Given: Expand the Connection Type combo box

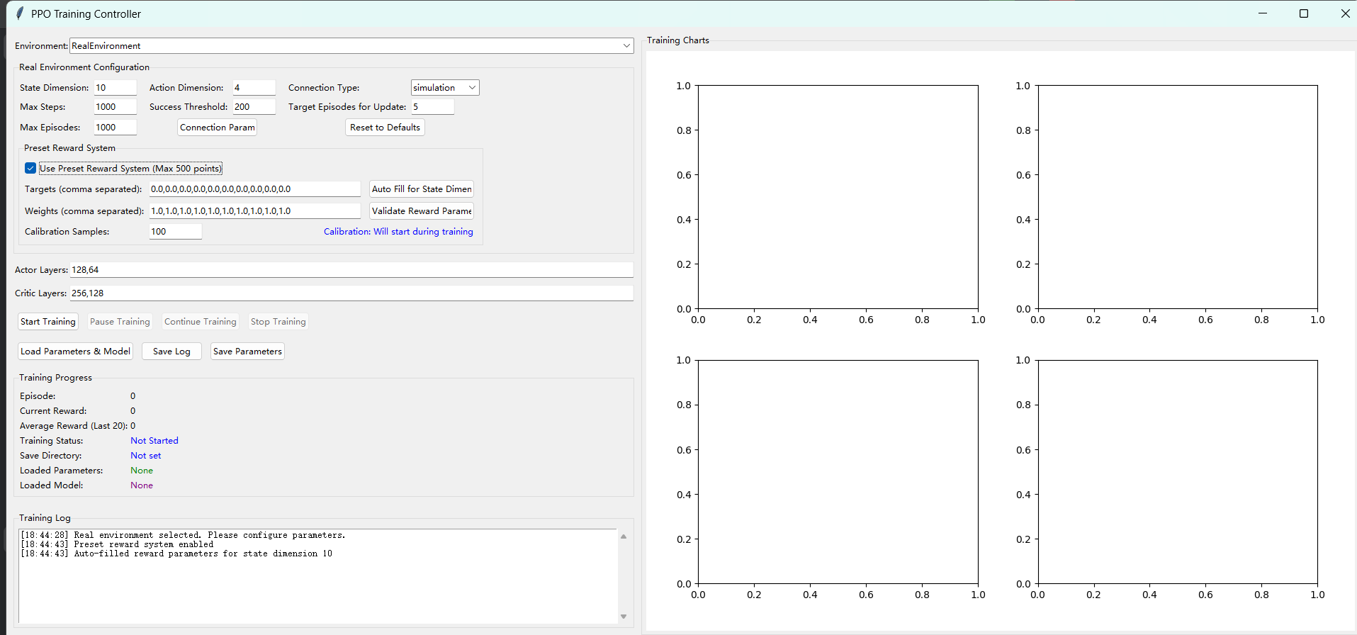Looking at the screenshot, I should click(472, 88).
